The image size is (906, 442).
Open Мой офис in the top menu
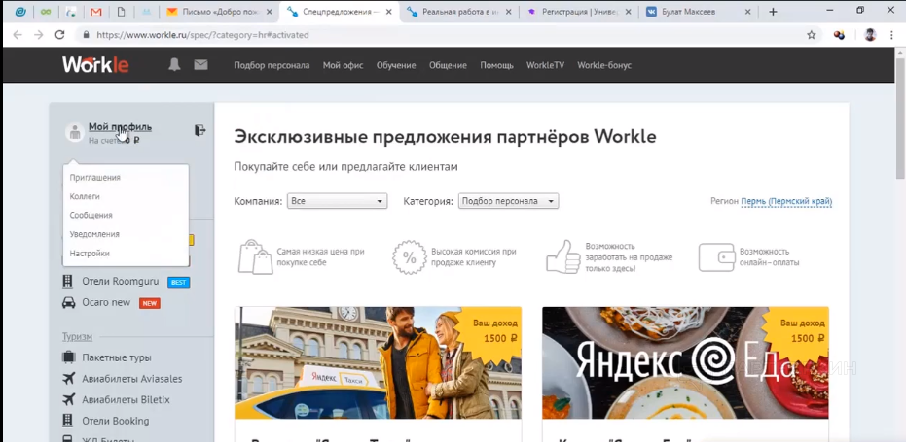click(344, 65)
